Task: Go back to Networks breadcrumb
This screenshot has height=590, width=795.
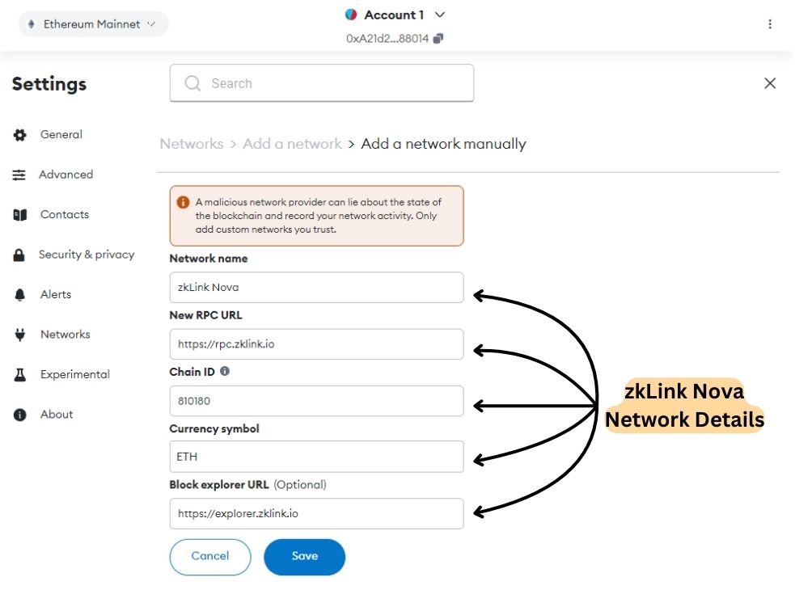Action: pos(192,144)
